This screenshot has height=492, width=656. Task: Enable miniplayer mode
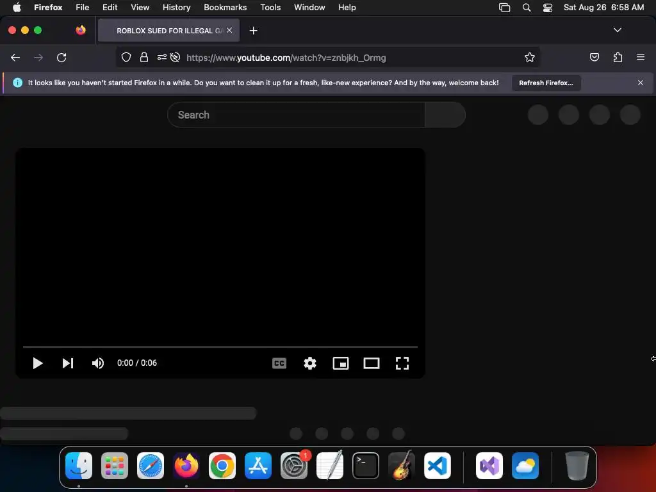tap(341, 363)
